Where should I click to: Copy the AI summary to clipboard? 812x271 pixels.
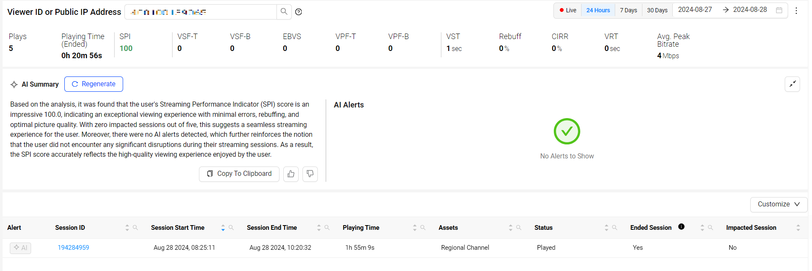[x=239, y=174]
